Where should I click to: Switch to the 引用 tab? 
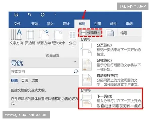pyautogui.click(x=98, y=24)
